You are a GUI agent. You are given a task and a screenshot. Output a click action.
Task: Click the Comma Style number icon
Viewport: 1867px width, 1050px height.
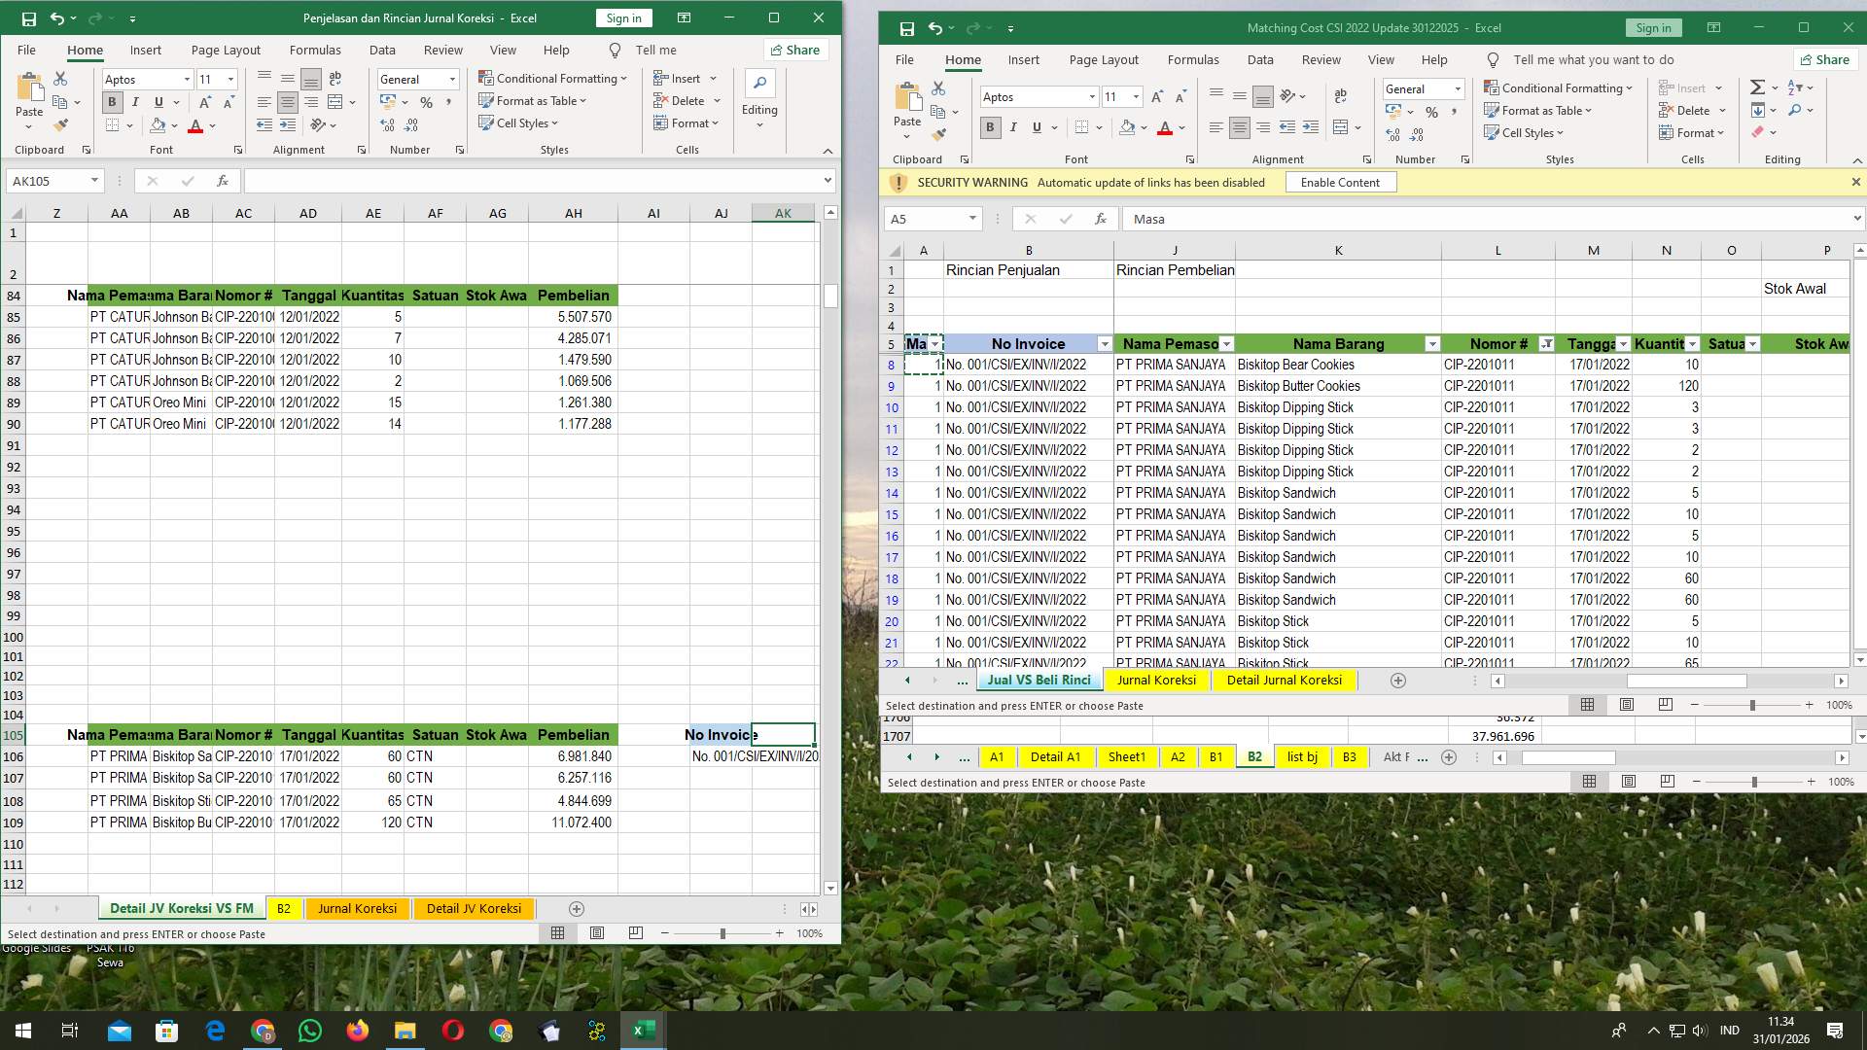coord(446,100)
